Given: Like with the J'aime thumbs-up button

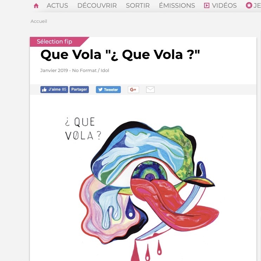Looking at the screenshot, I should point(54,90).
